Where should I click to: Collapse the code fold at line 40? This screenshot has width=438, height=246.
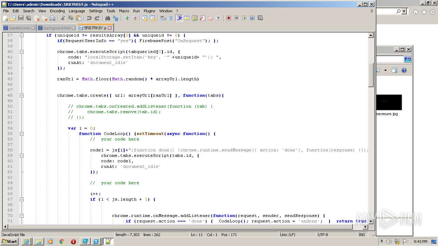(22, 52)
